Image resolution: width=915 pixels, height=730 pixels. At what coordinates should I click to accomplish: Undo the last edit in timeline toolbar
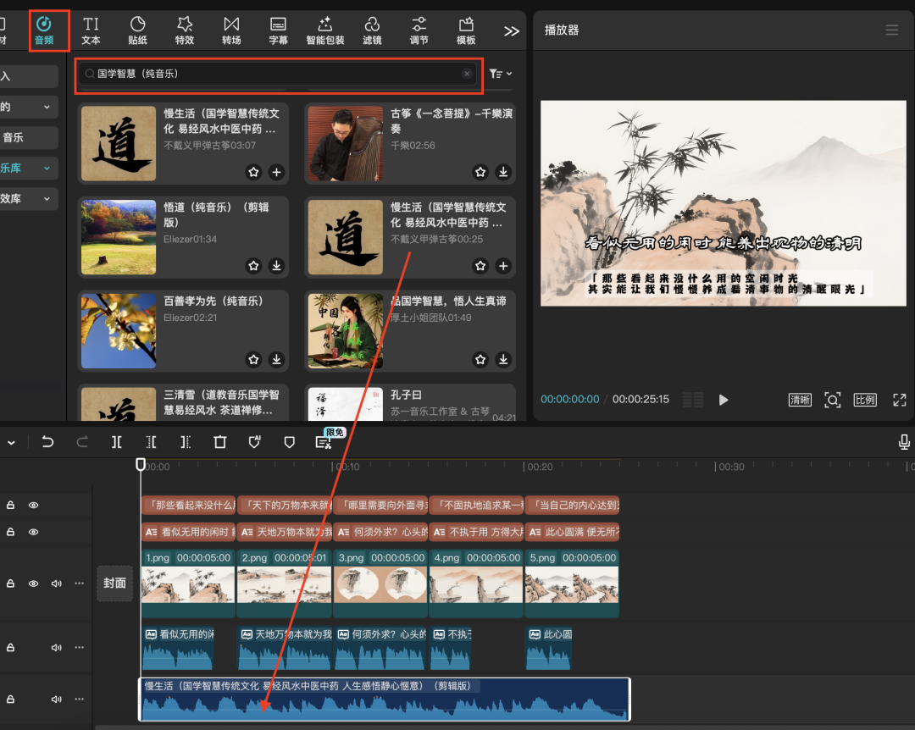click(48, 442)
